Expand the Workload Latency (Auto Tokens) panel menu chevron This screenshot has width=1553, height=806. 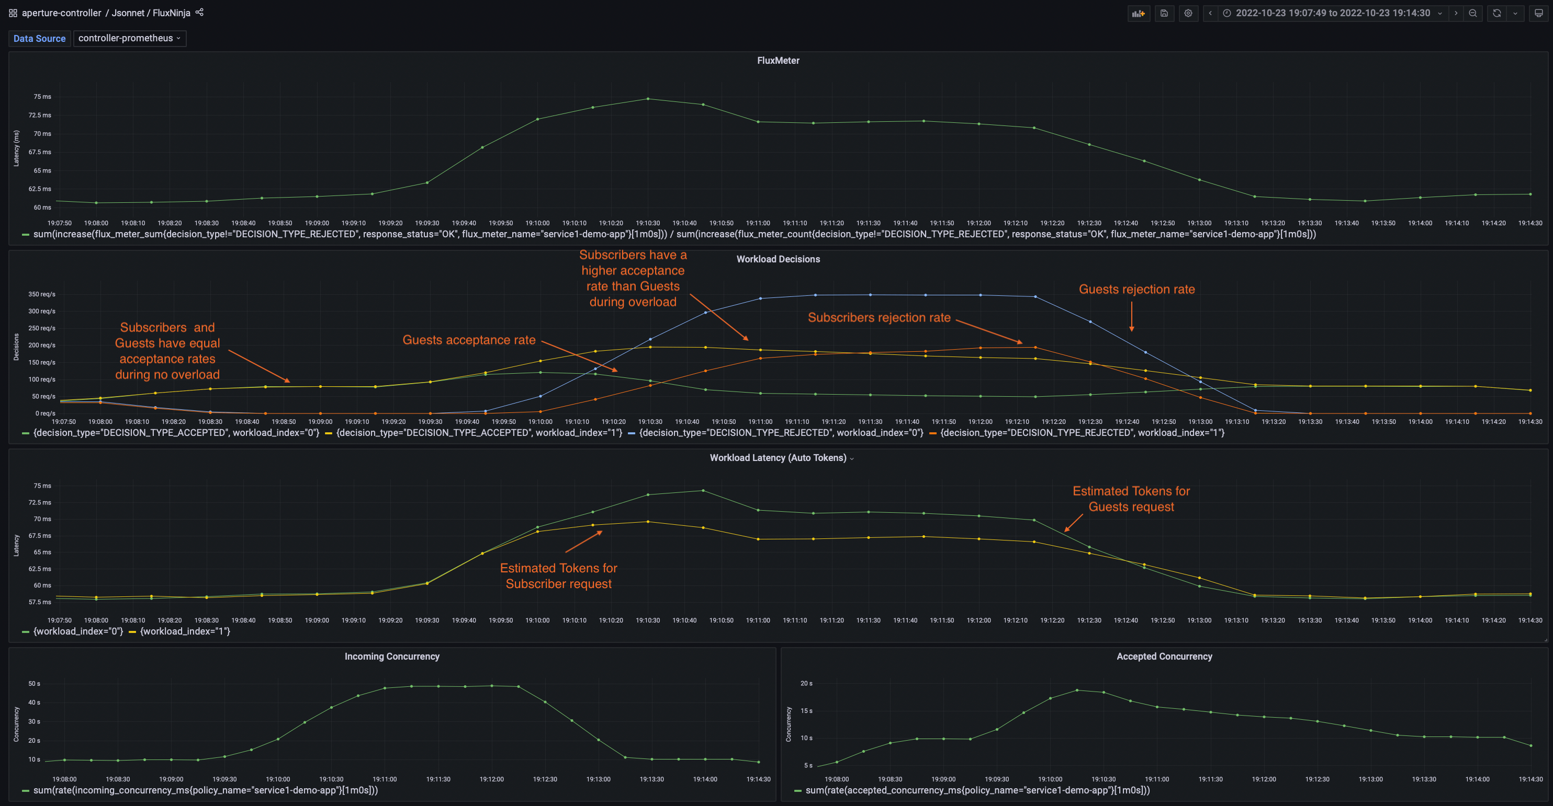click(852, 459)
